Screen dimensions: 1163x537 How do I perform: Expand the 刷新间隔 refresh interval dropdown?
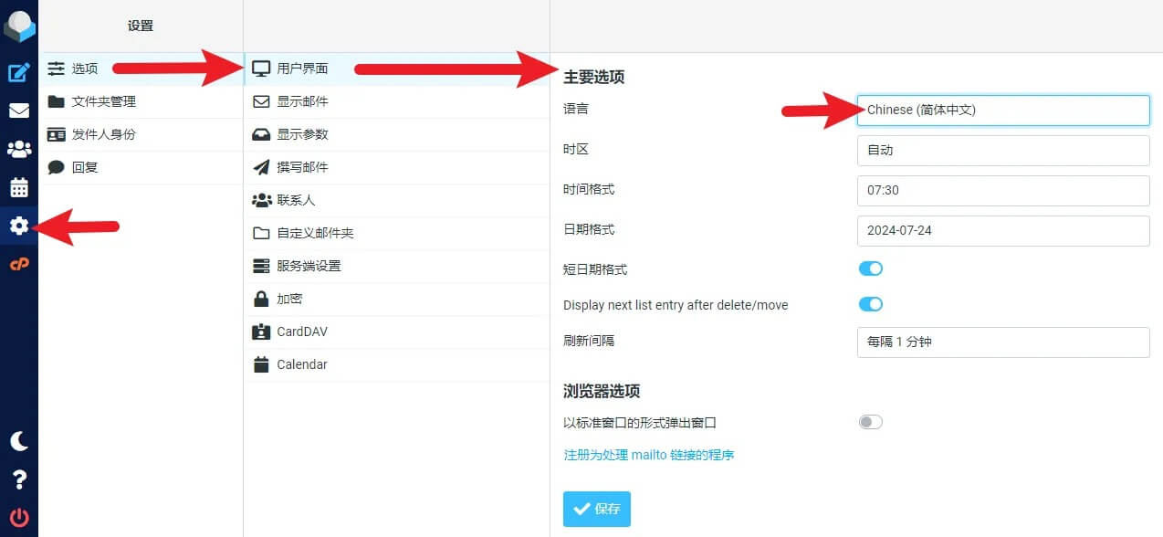click(1002, 342)
